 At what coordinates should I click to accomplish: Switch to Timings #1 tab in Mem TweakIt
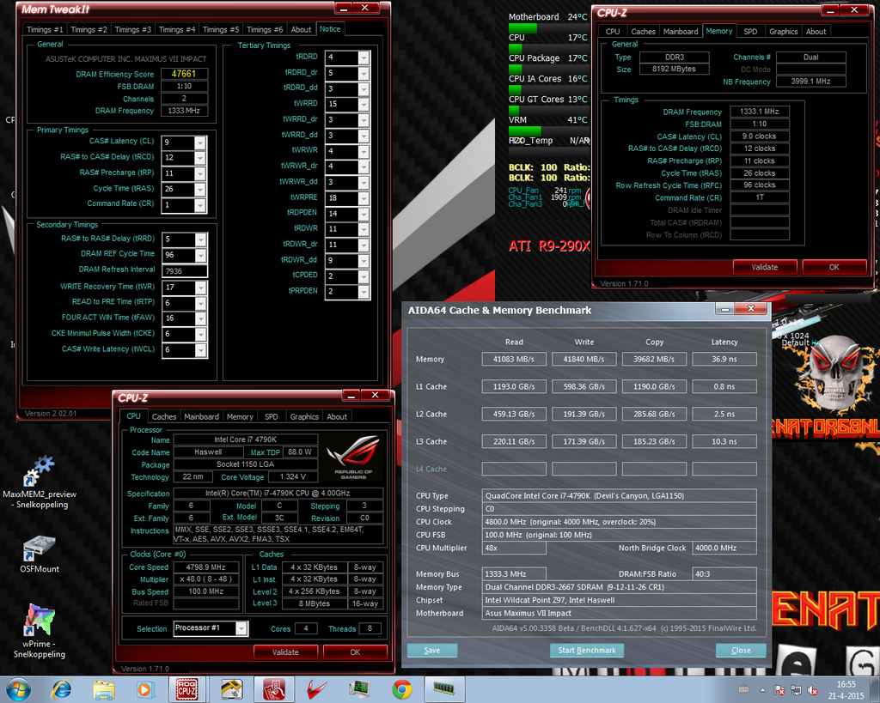(45, 30)
